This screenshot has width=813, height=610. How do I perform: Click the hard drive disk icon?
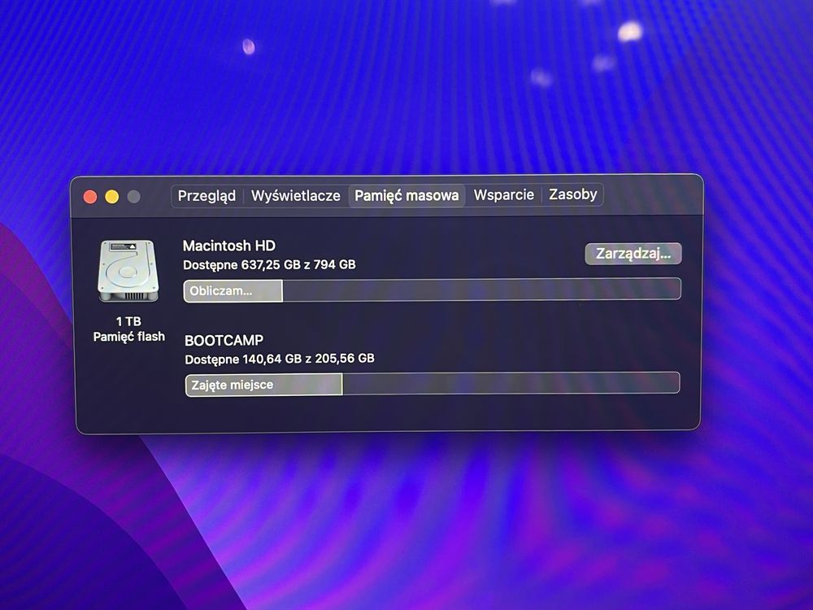click(x=128, y=270)
